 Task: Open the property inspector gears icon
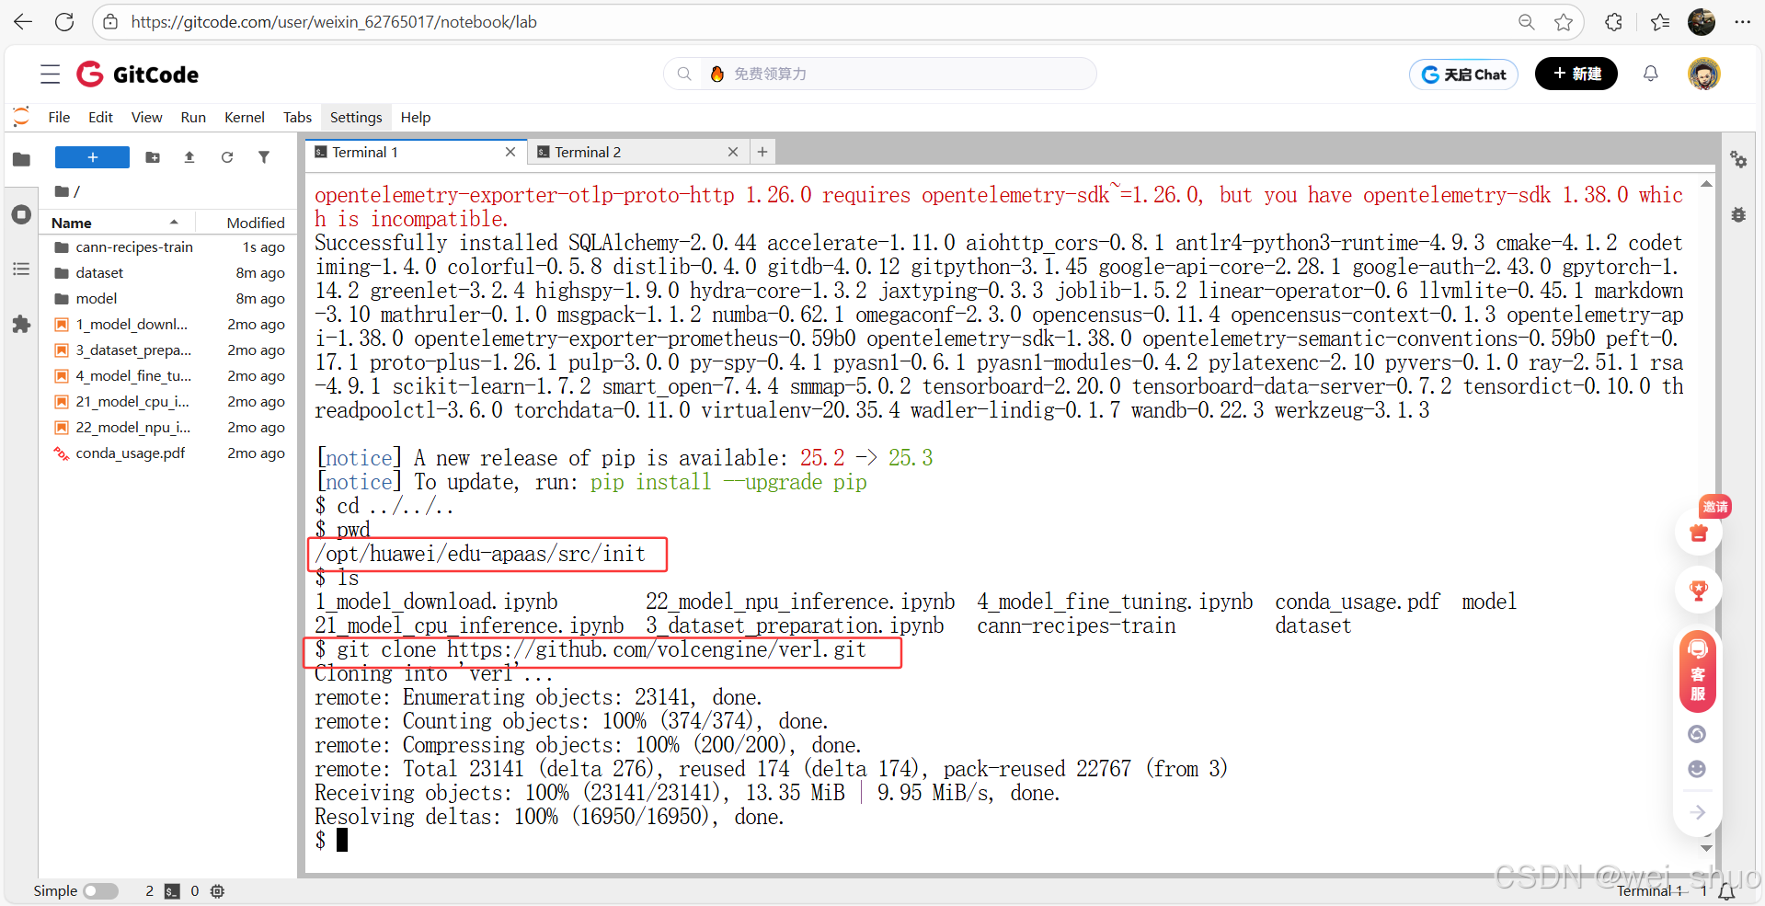1738,160
